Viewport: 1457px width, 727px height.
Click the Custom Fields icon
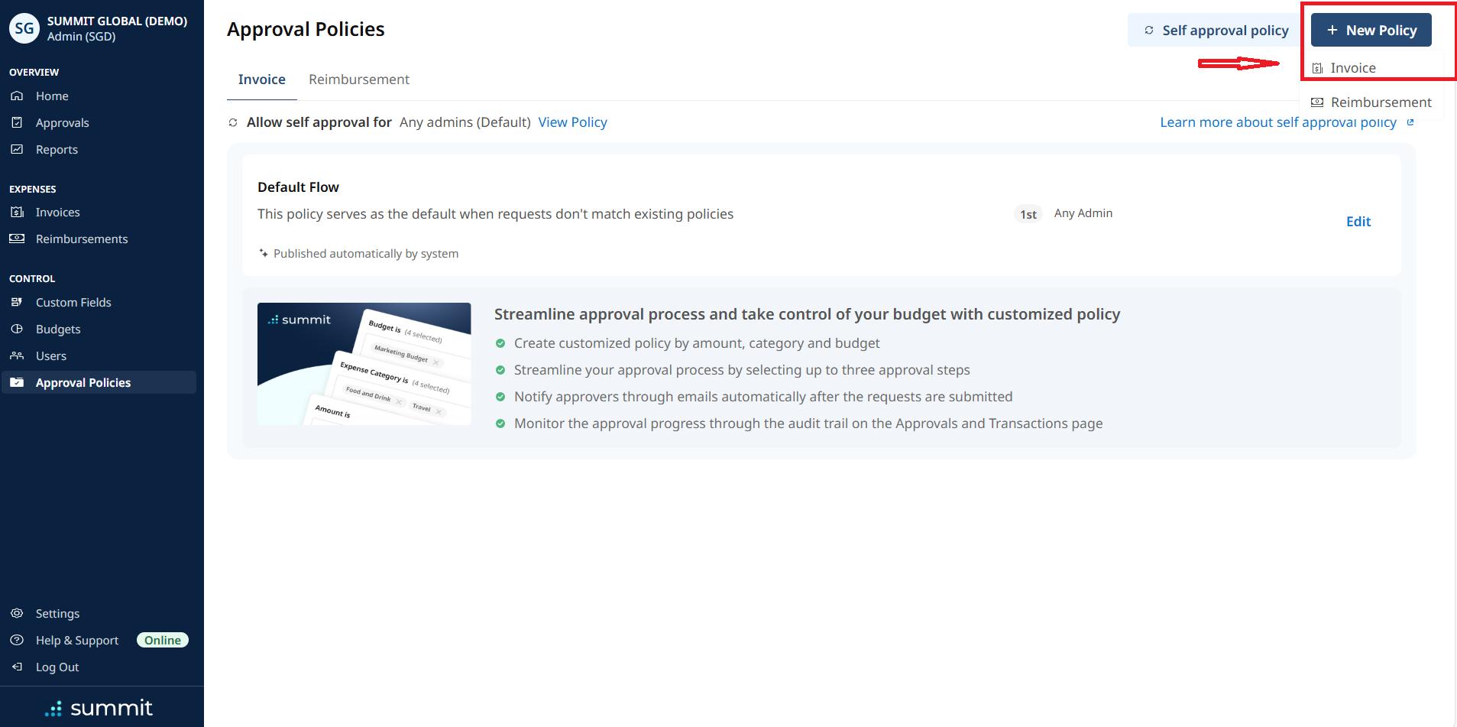[17, 302]
